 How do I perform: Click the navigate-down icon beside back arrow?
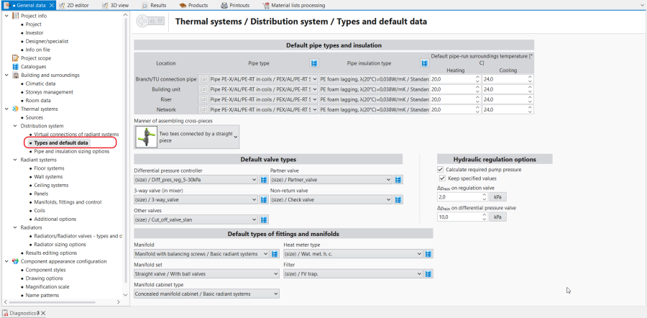coord(160,20)
